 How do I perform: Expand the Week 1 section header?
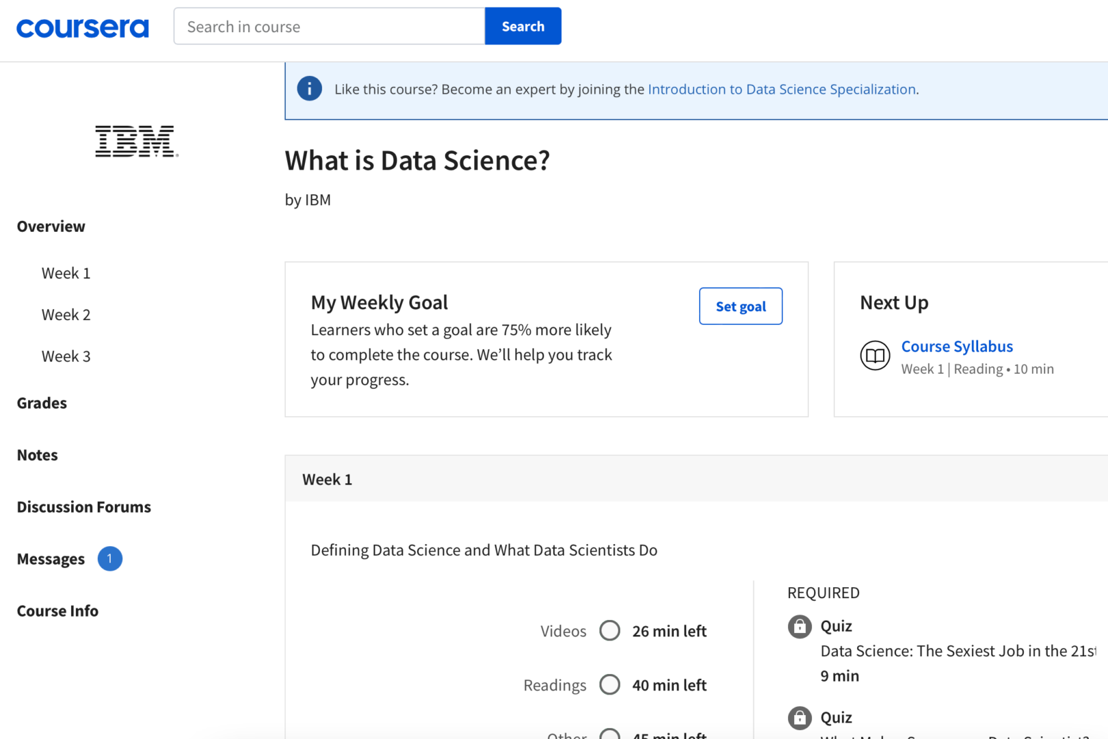tap(327, 479)
